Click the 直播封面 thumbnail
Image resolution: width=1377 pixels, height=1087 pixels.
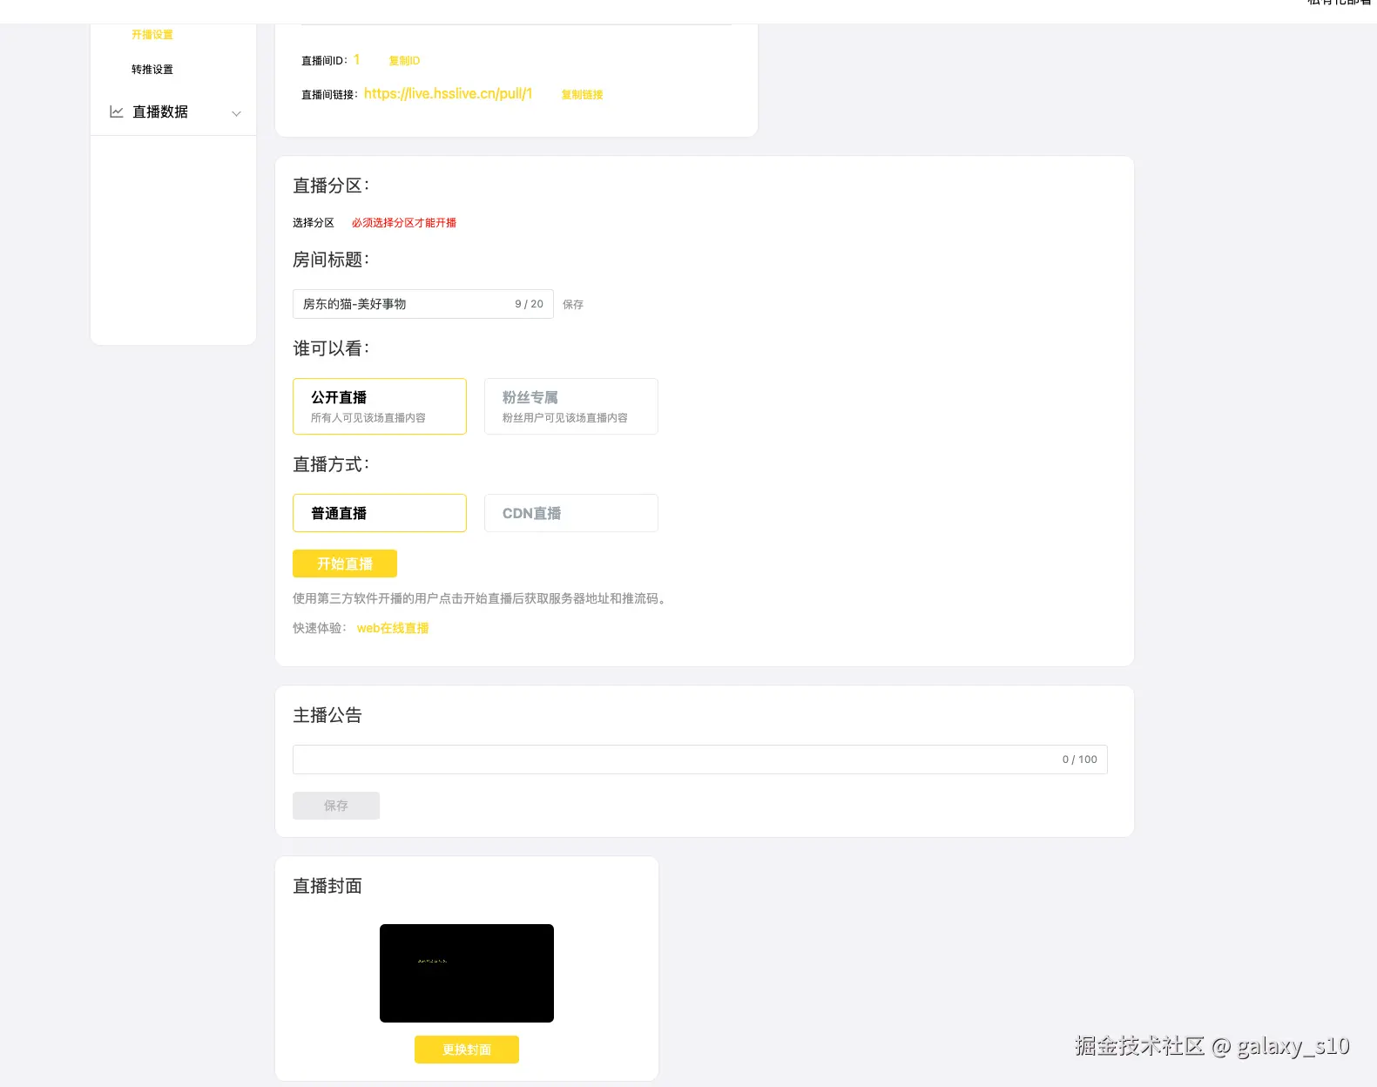pyautogui.click(x=467, y=973)
